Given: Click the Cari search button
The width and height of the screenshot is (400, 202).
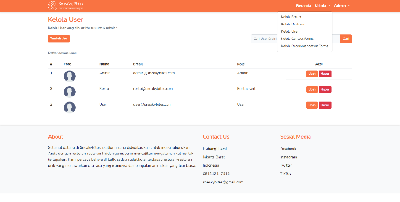Looking at the screenshot, I should 346,39.
